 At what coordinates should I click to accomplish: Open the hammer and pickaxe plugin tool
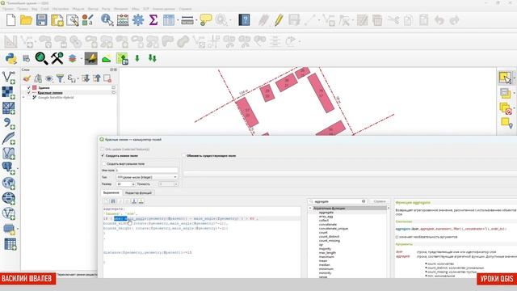point(57,58)
